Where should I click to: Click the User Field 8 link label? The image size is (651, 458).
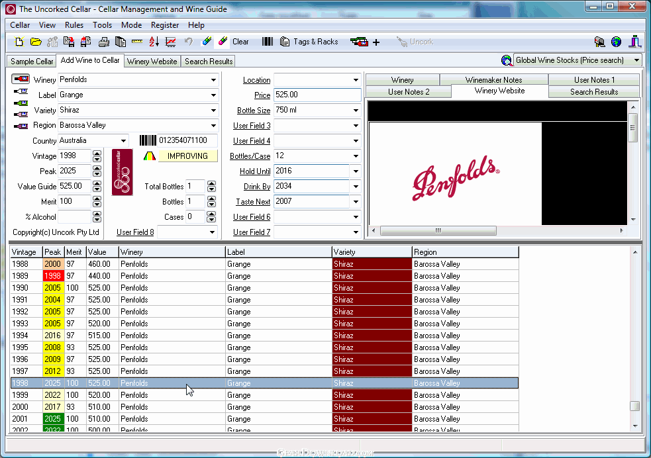tap(135, 232)
